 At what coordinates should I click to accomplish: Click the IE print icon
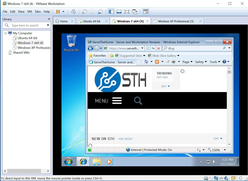[x=174, y=62]
